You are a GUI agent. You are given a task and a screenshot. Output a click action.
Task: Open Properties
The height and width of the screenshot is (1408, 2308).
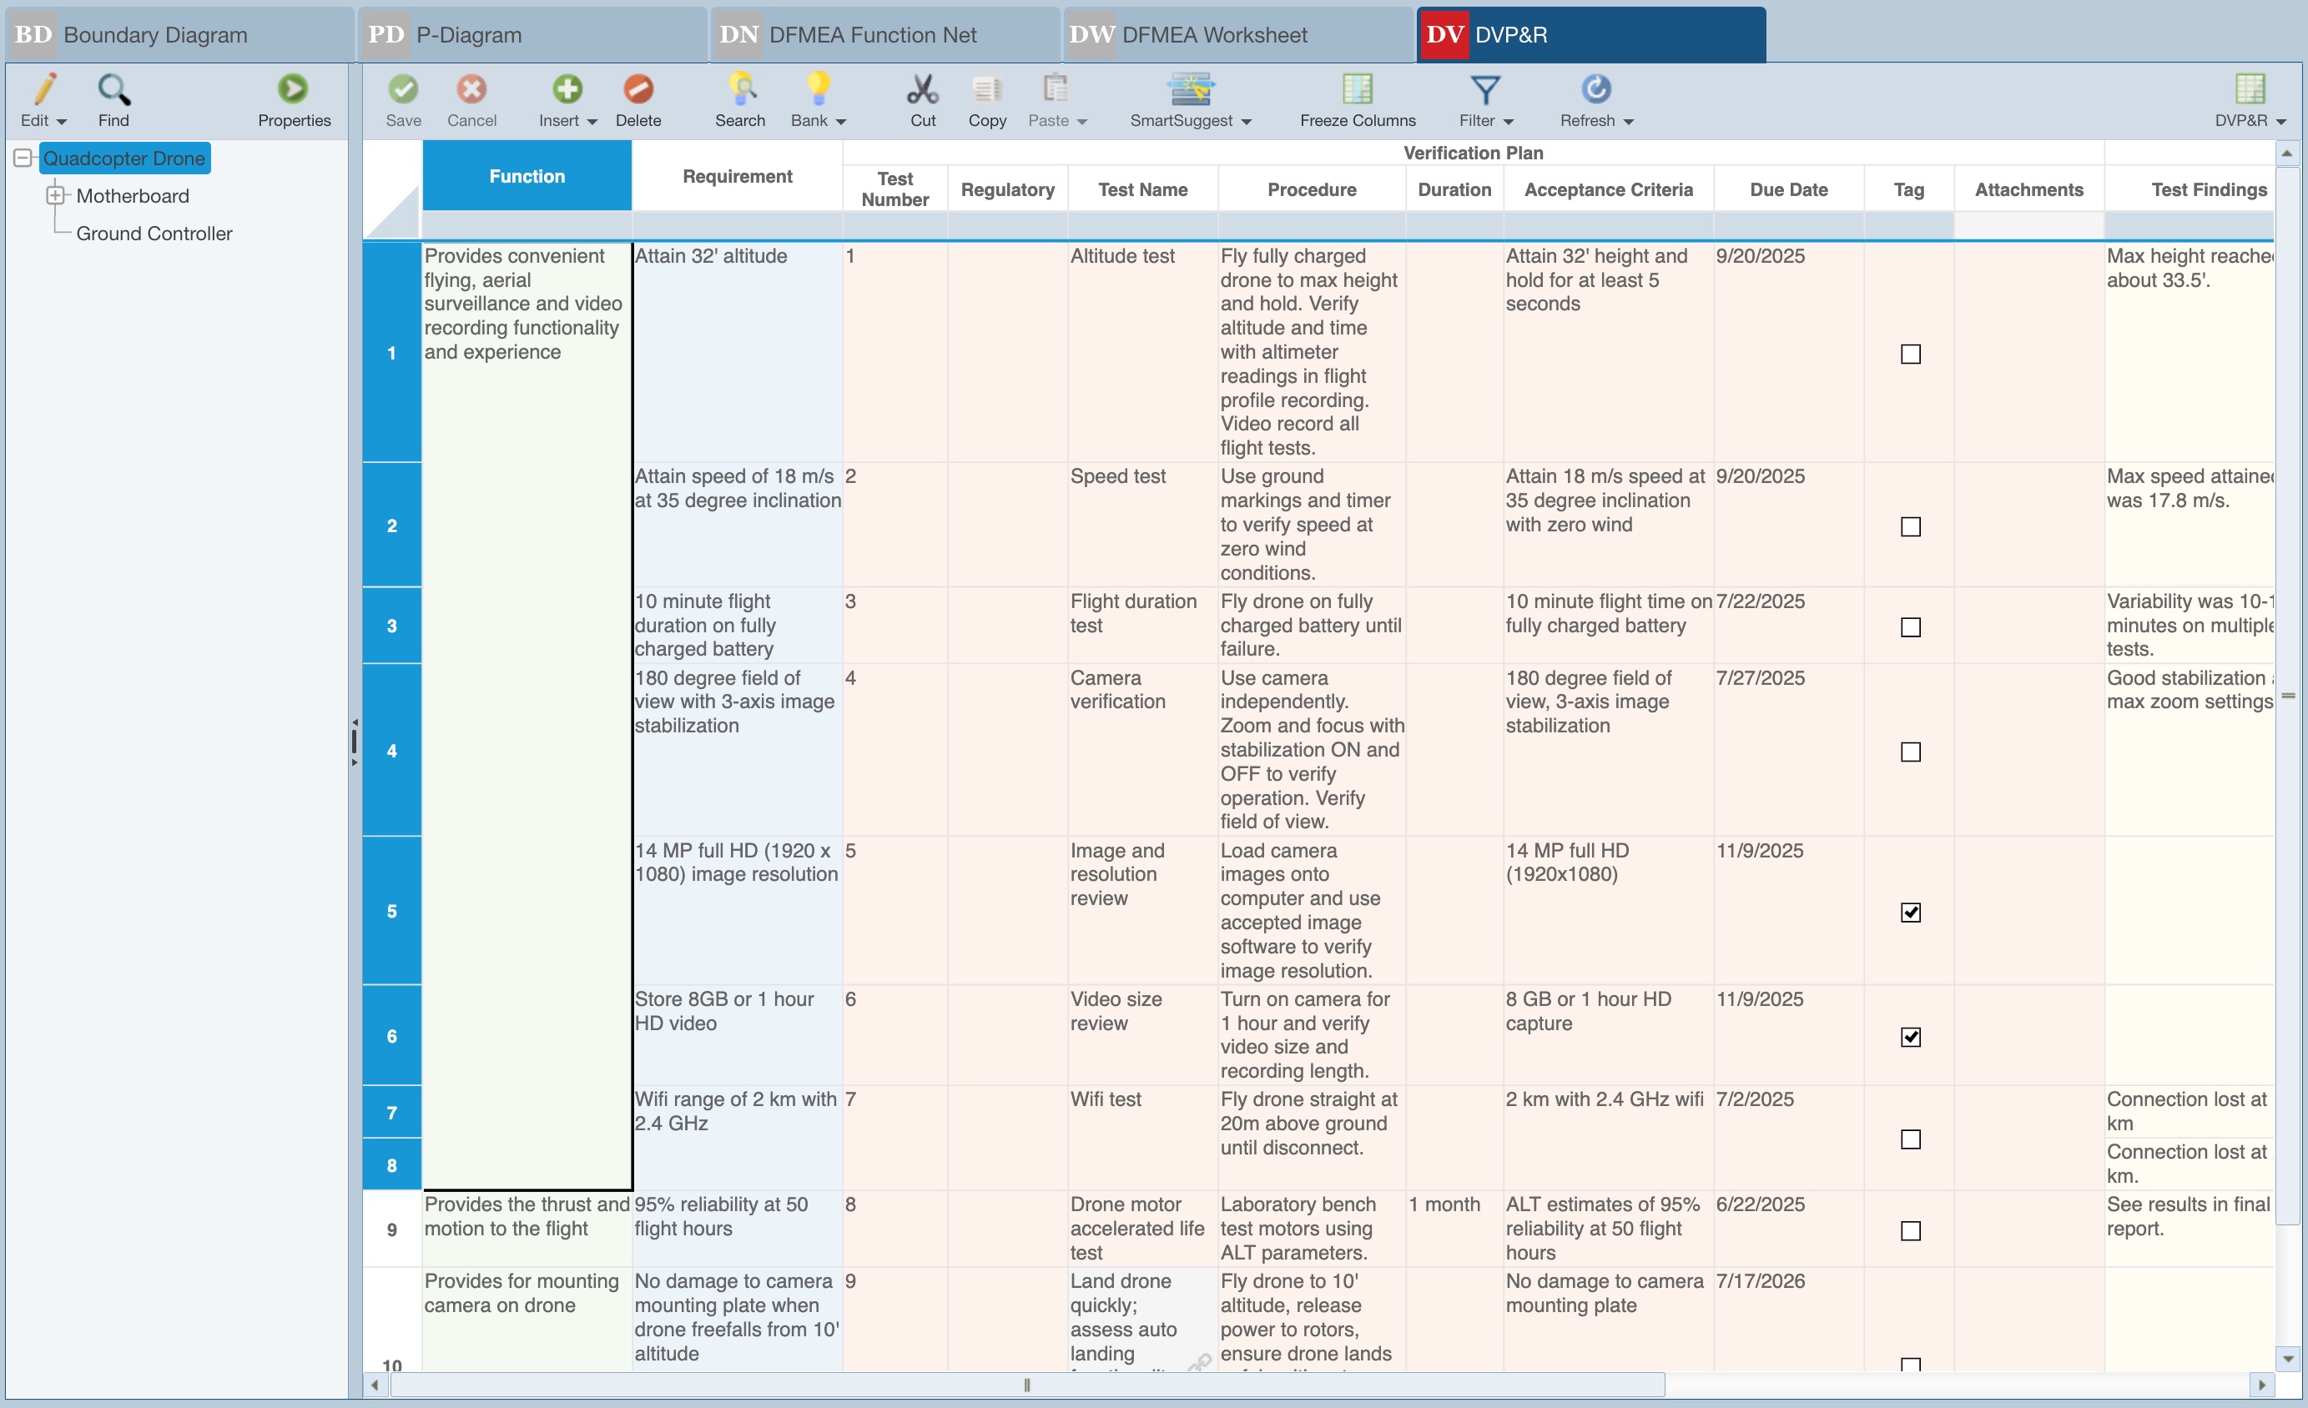coord(294,99)
